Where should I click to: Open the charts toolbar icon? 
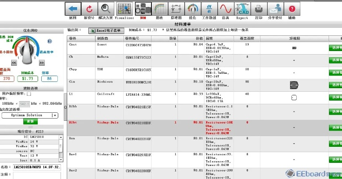(x=160, y=9)
